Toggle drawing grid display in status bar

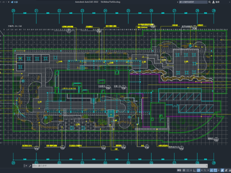[184, 170]
